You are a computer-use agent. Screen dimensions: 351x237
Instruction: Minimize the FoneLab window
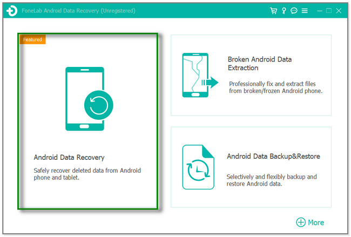tap(320, 11)
